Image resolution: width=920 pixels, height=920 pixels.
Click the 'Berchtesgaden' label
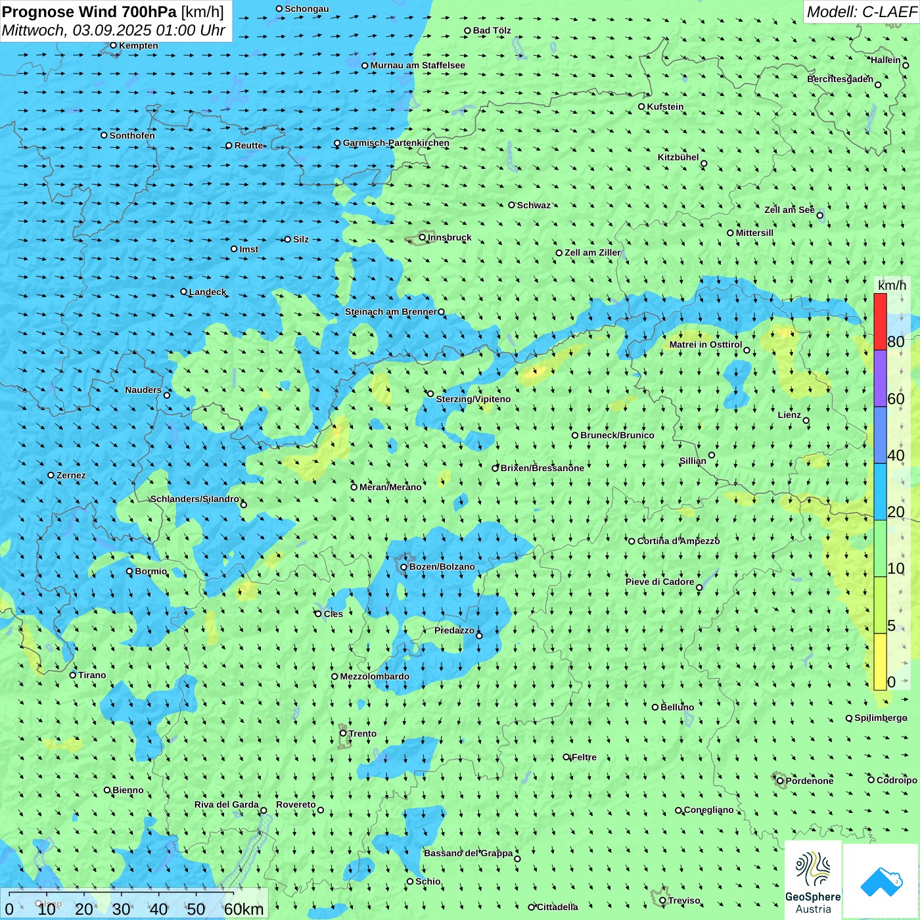click(x=840, y=79)
